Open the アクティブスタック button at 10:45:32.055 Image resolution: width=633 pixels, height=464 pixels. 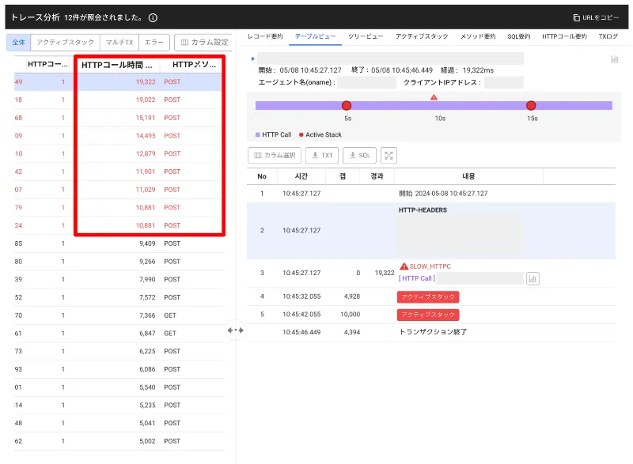428,297
